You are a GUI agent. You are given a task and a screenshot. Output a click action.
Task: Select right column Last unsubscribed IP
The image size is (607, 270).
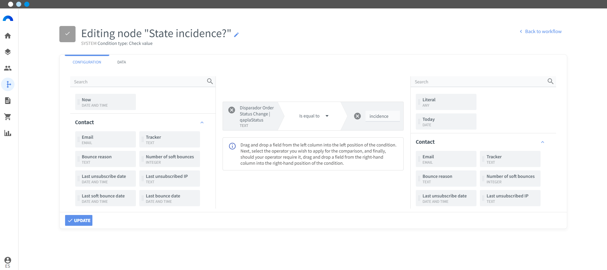point(510,198)
